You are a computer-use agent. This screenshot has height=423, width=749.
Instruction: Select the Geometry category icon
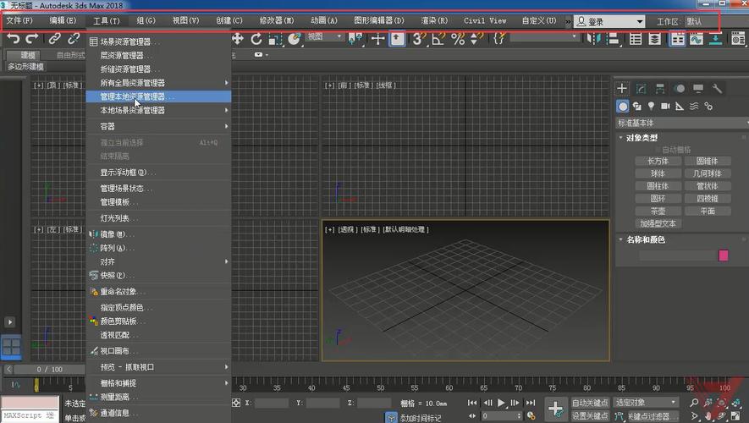coord(622,106)
